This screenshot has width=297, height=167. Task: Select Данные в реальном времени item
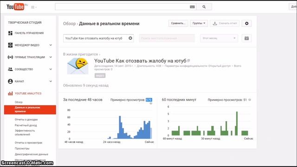point(30,109)
